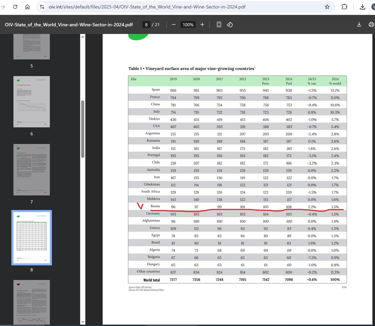Click the sidebar scroll down arrow
The image size is (375, 326).
82,322
